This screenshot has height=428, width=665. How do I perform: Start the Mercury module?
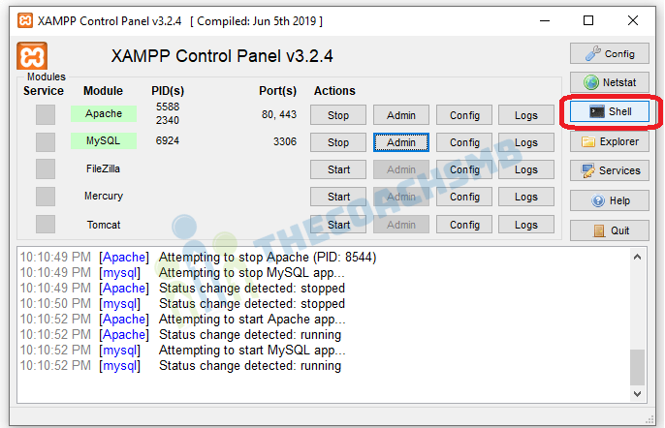click(338, 197)
